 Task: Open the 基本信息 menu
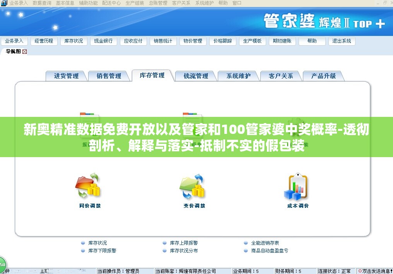pyautogui.click(x=65, y=3)
